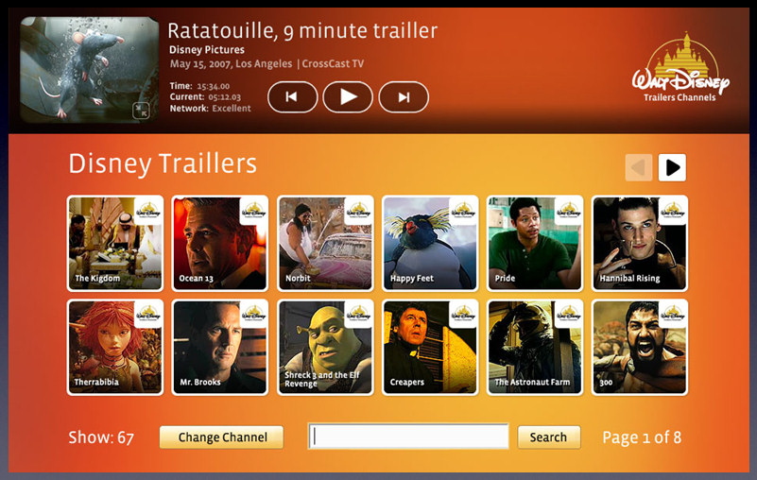Click Disney badge on Creapers card
The width and height of the screenshot is (757, 480).
coord(463,315)
